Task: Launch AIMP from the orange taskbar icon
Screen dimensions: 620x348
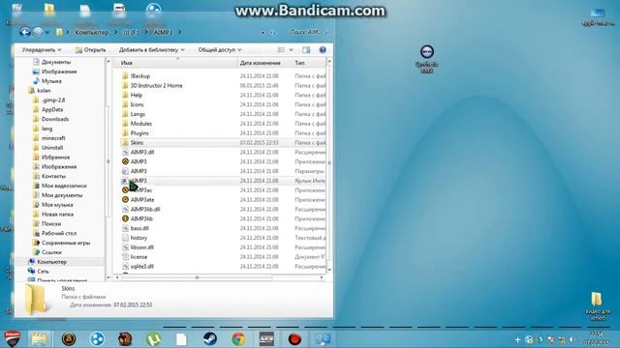Action: (x=69, y=339)
